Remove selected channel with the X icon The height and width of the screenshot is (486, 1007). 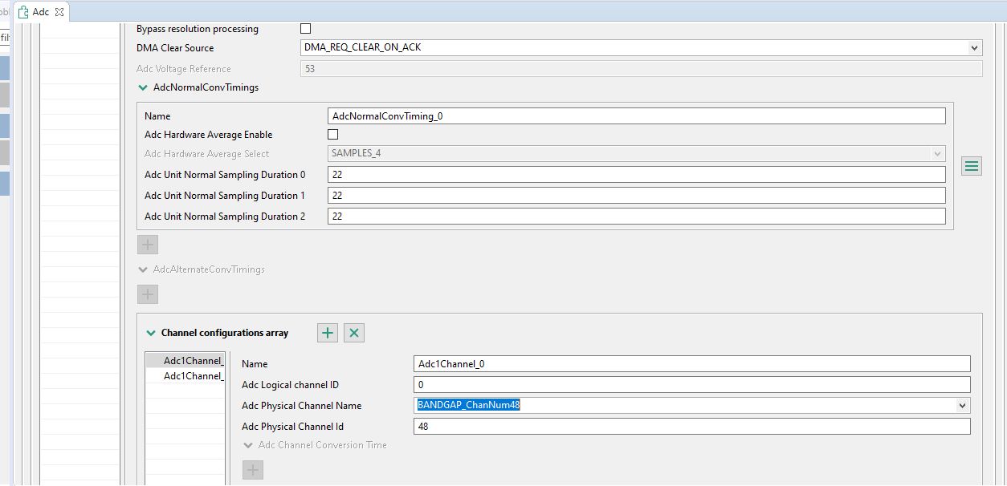coord(353,332)
